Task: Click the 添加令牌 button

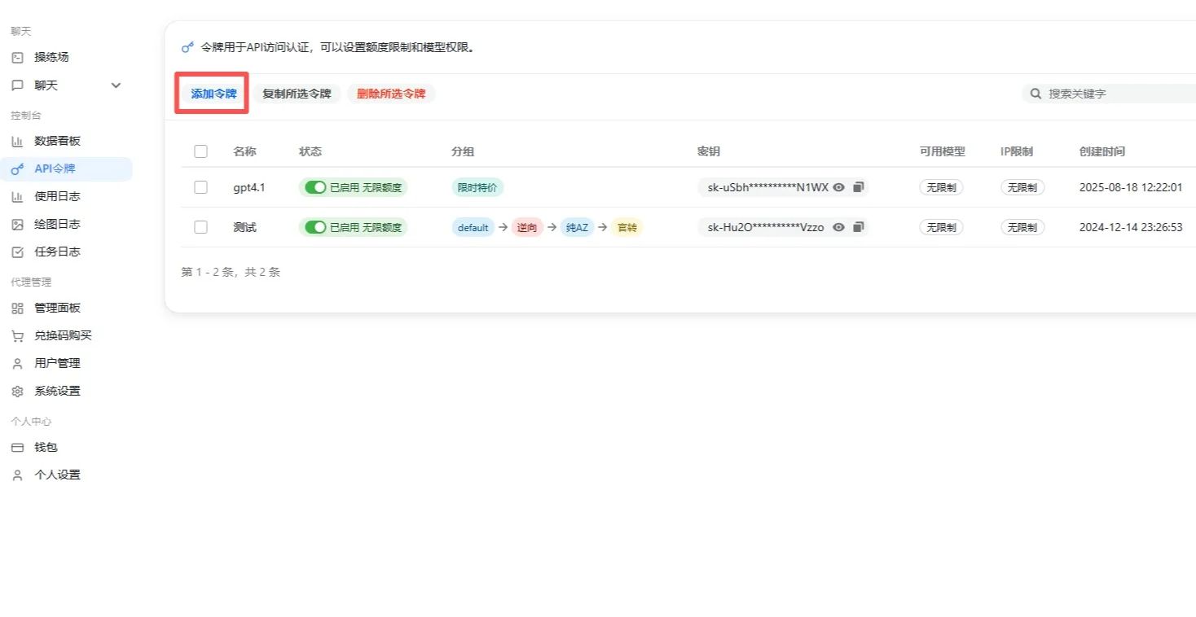Action: click(210, 93)
